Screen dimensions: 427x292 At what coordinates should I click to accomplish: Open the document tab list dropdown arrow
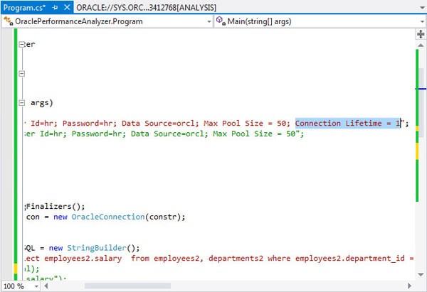click(x=422, y=8)
